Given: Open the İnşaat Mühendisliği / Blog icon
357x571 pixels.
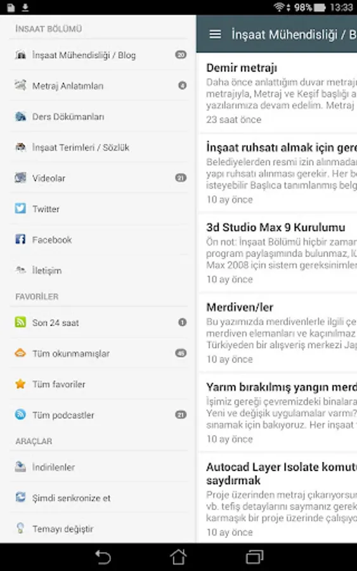Looking at the screenshot, I should coord(20,55).
